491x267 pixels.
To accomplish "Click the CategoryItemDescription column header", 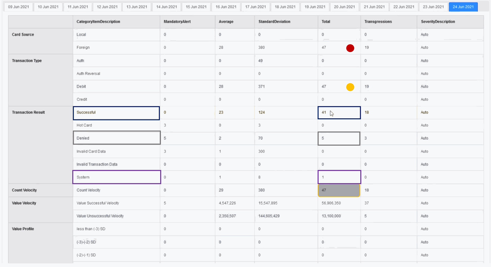I will click(98, 22).
